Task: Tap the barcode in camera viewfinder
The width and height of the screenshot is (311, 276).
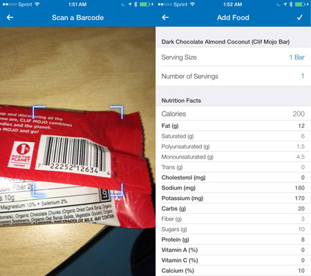Action: tap(74, 155)
